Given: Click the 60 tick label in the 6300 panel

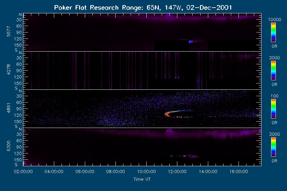Looking at the screenshot, I should 19,141.
